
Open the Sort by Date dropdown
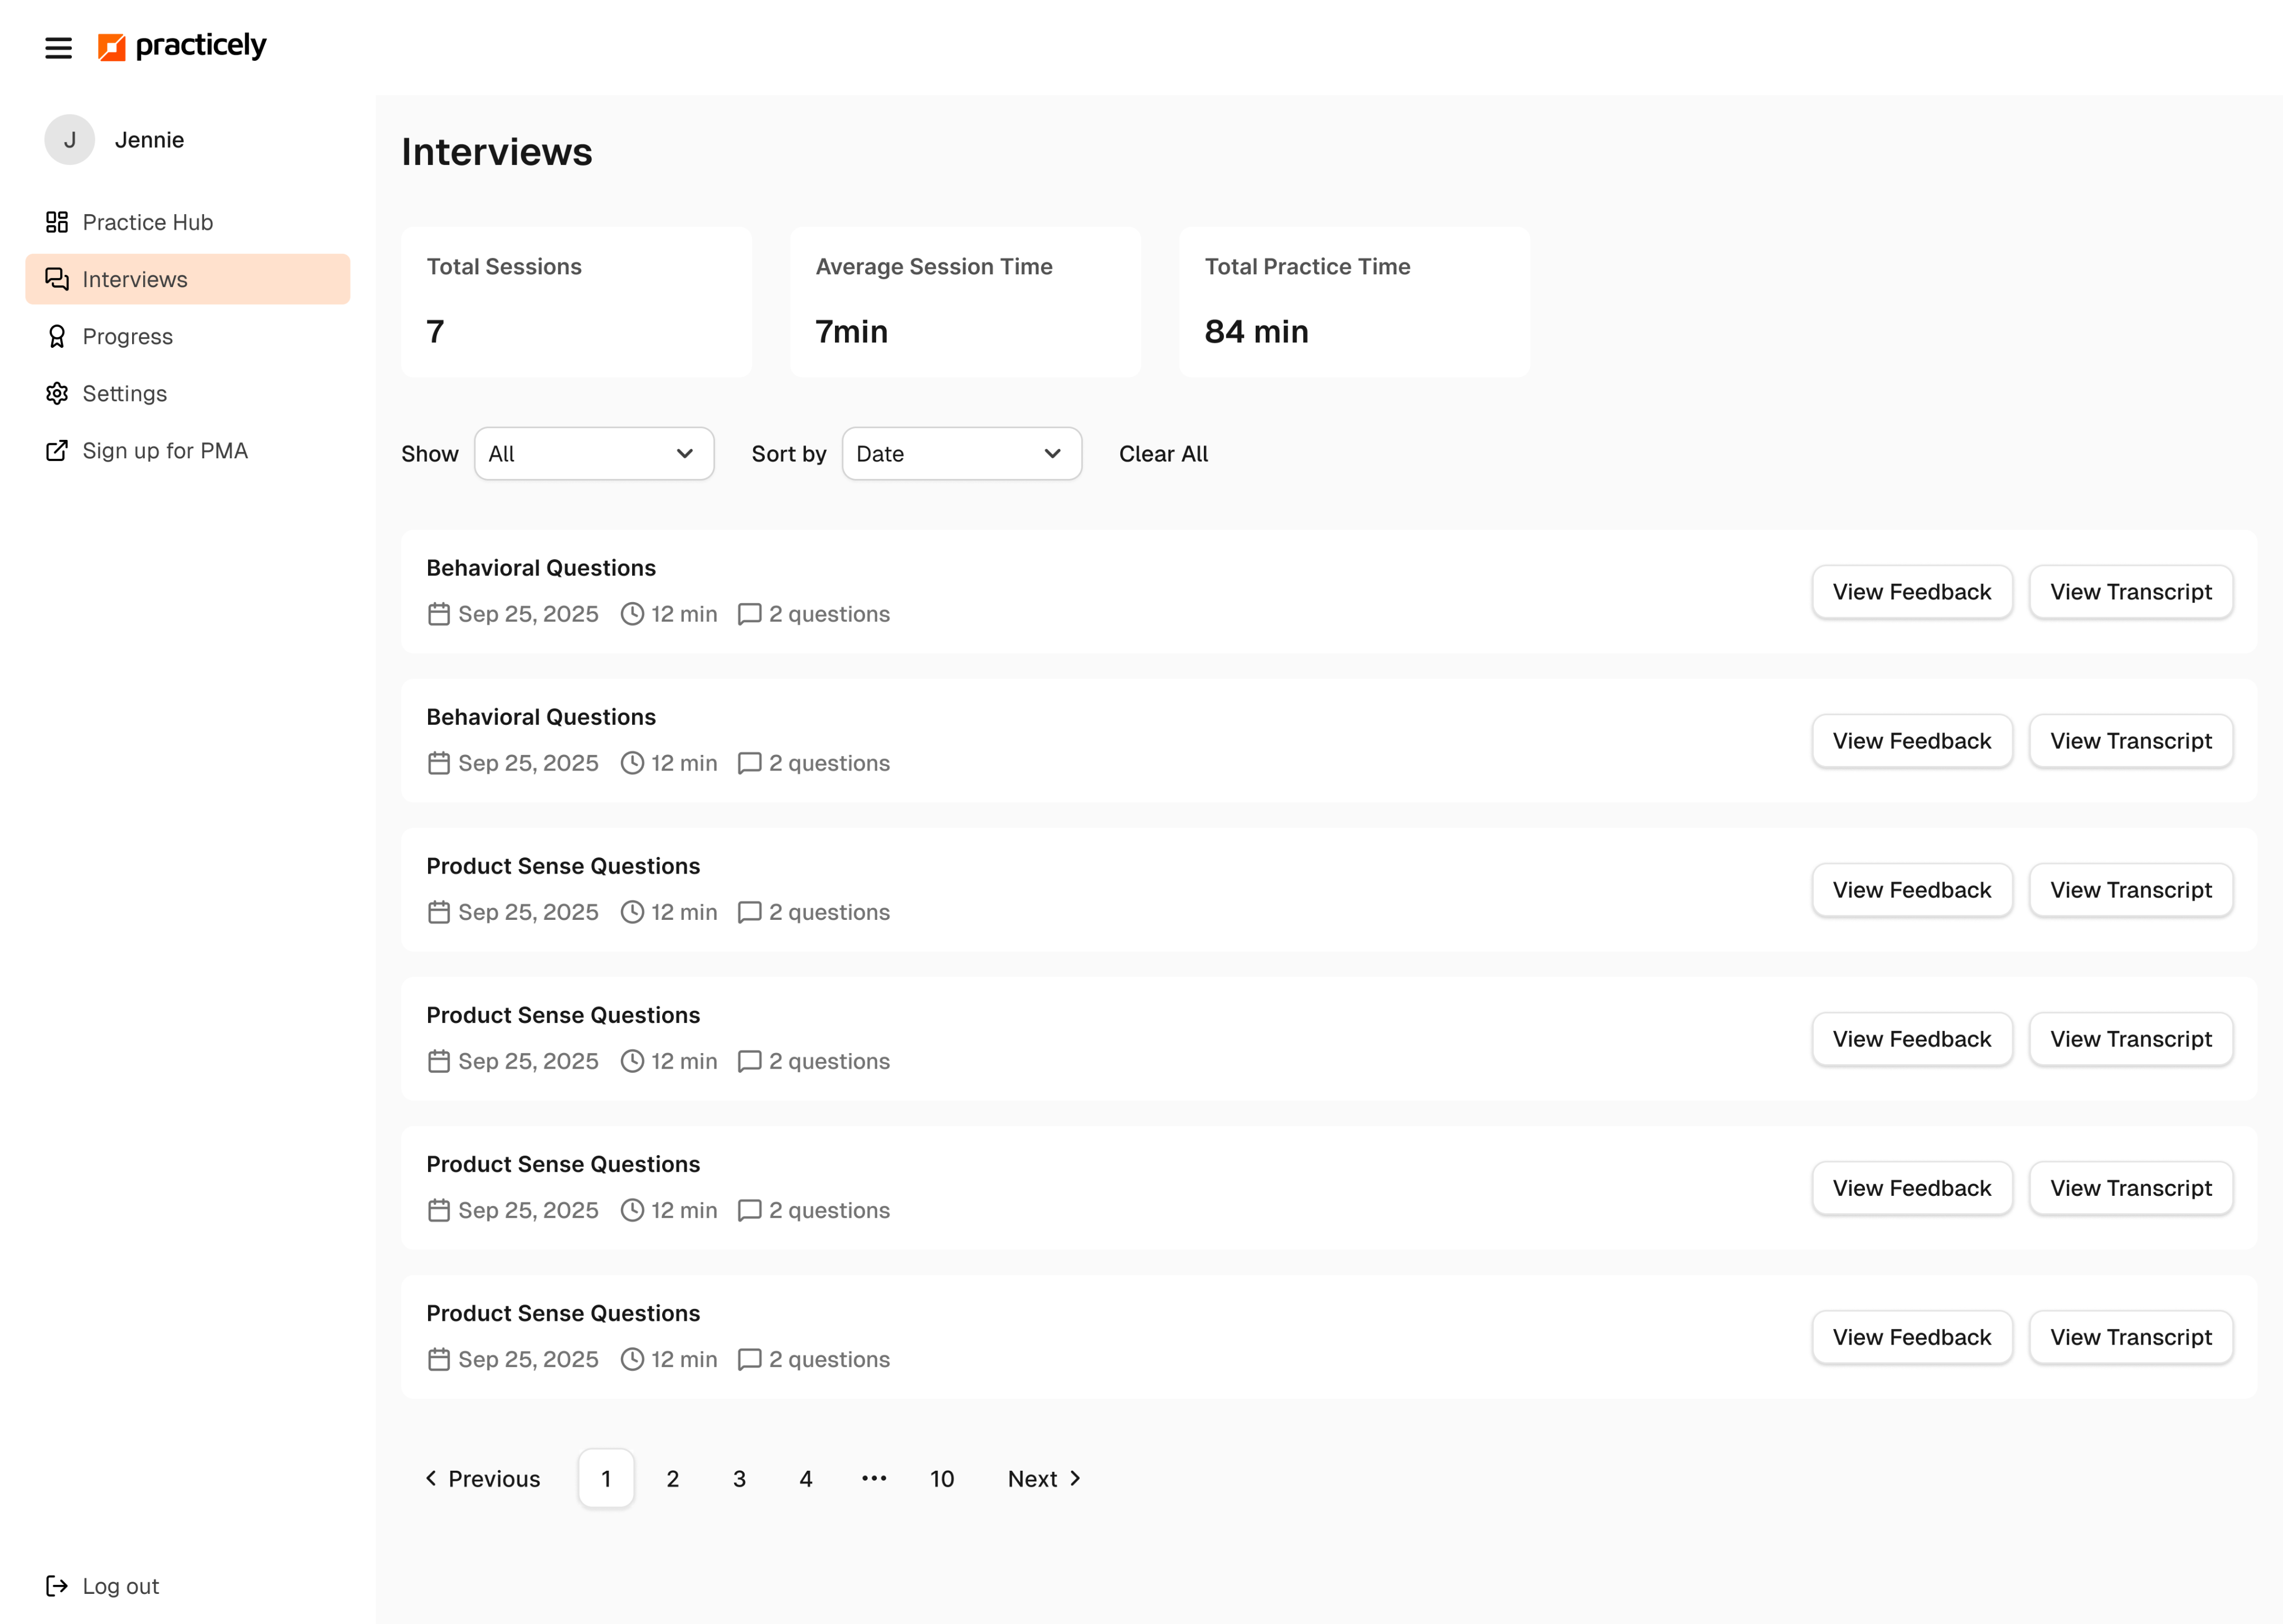tap(960, 454)
